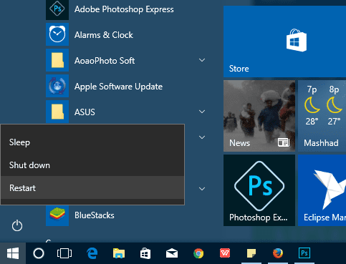Expand the AoaoPhoto Soft folder chevron

[202, 60]
